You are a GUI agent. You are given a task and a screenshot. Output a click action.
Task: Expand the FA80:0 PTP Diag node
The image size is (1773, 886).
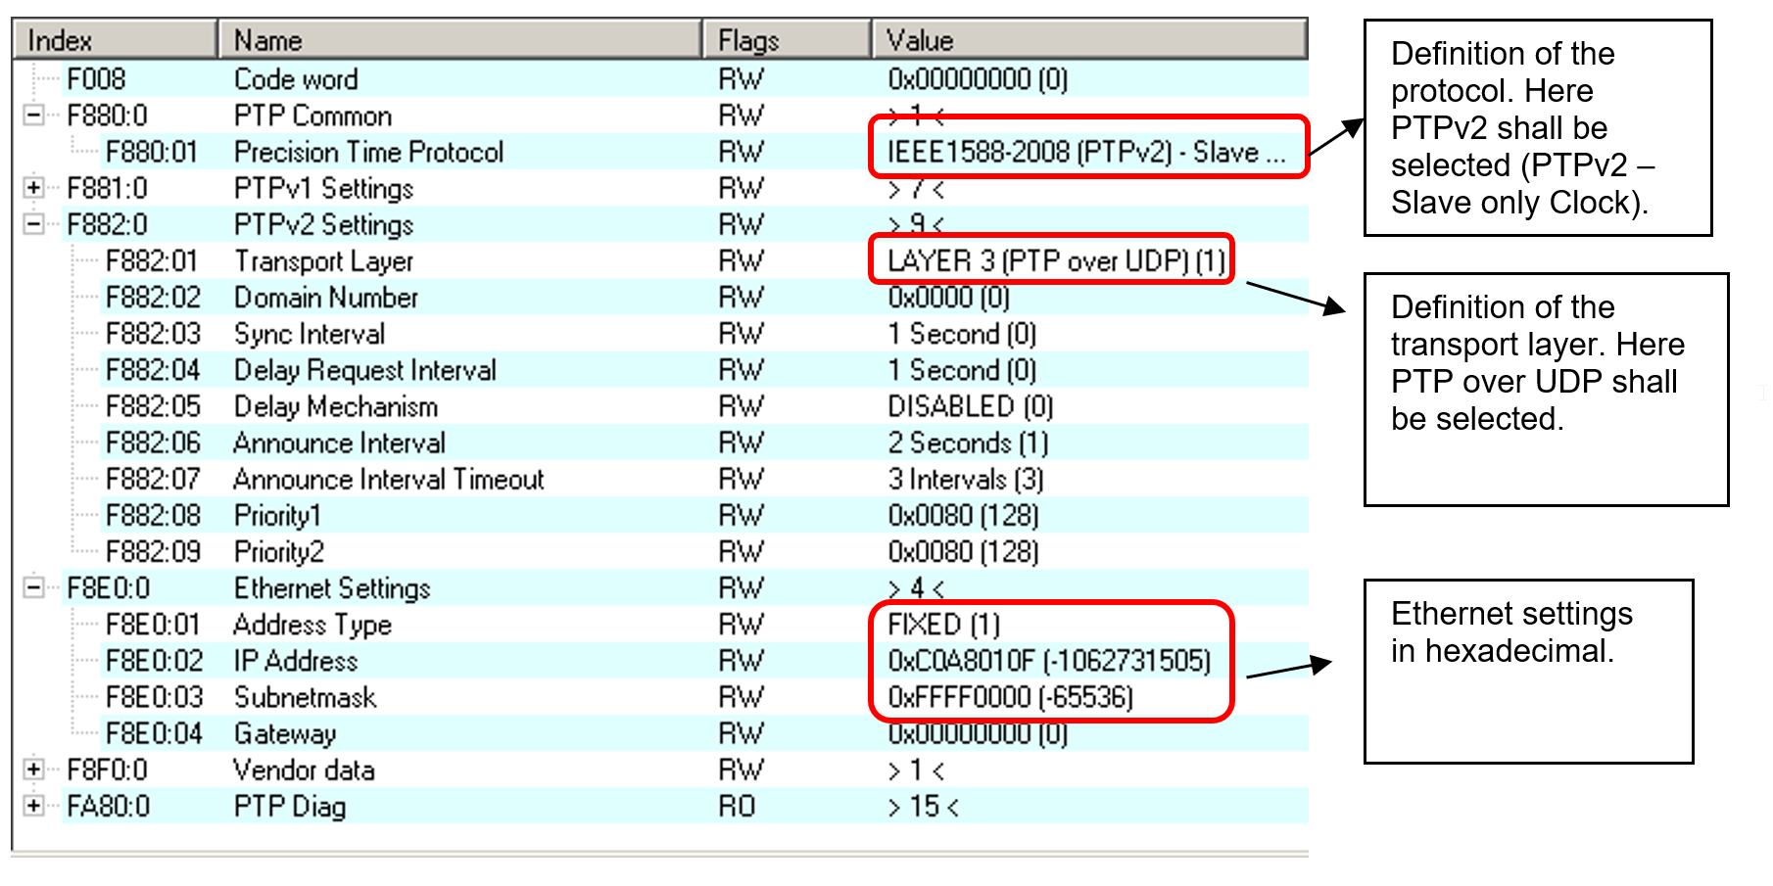click(x=33, y=806)
